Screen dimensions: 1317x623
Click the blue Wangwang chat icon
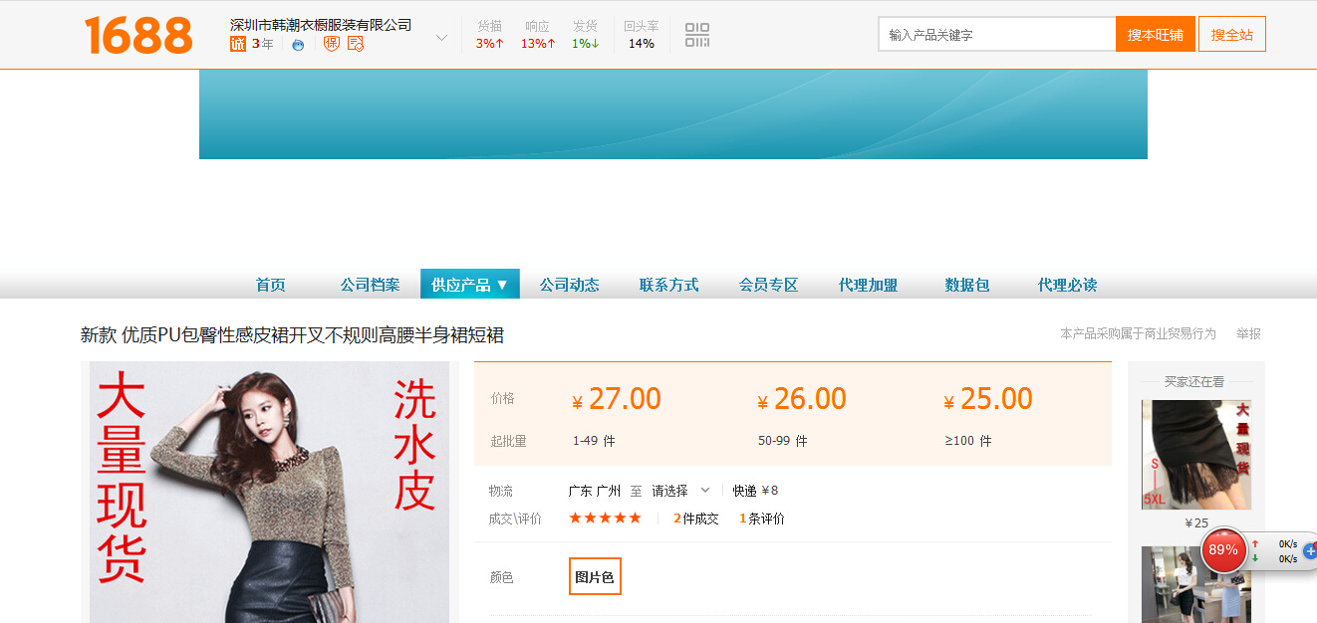[298, 45]
